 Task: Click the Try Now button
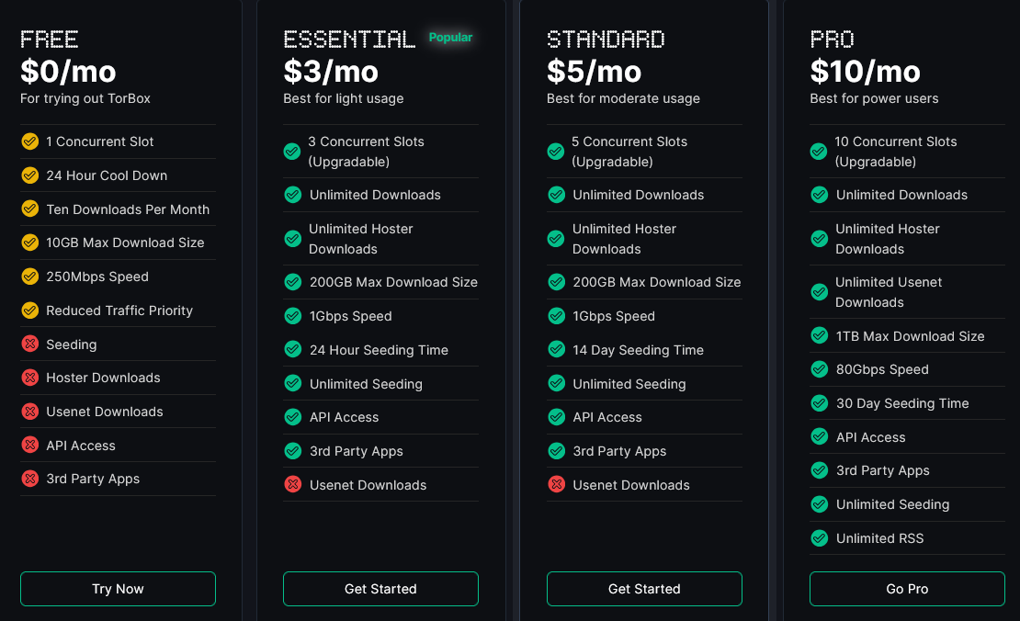[118, 589]
